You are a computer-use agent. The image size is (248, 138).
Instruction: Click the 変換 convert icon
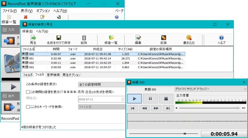point(163,38)
